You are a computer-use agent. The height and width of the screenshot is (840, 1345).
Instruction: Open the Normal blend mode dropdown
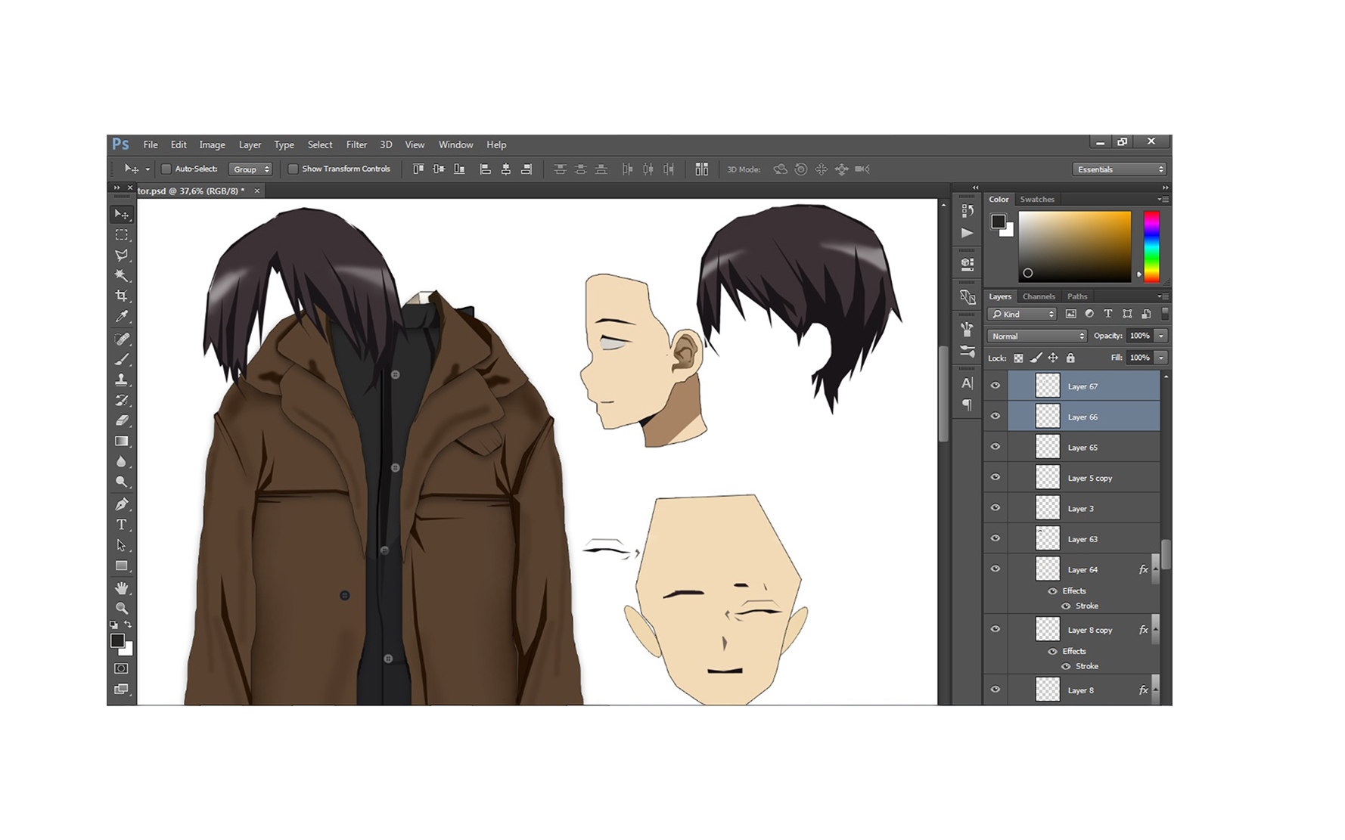[x=1036, y=336]
